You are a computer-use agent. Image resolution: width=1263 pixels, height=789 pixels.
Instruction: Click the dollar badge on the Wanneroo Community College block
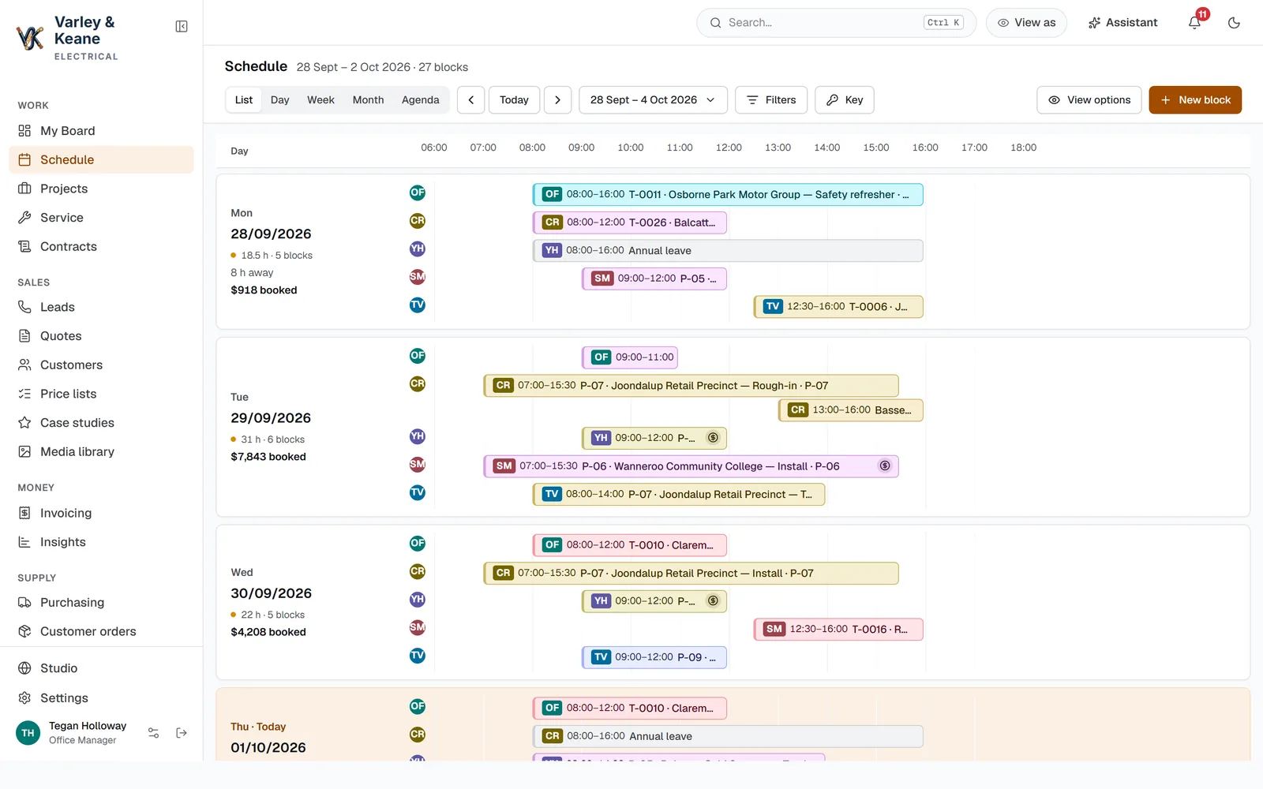pyautogui.click(x=885, y=466)
